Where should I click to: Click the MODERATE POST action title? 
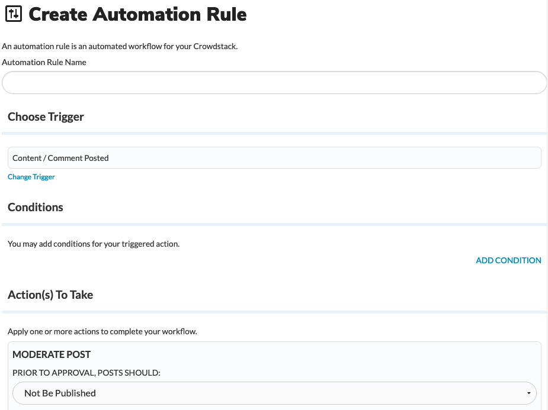pyautogui.click(x=52, y=354)
